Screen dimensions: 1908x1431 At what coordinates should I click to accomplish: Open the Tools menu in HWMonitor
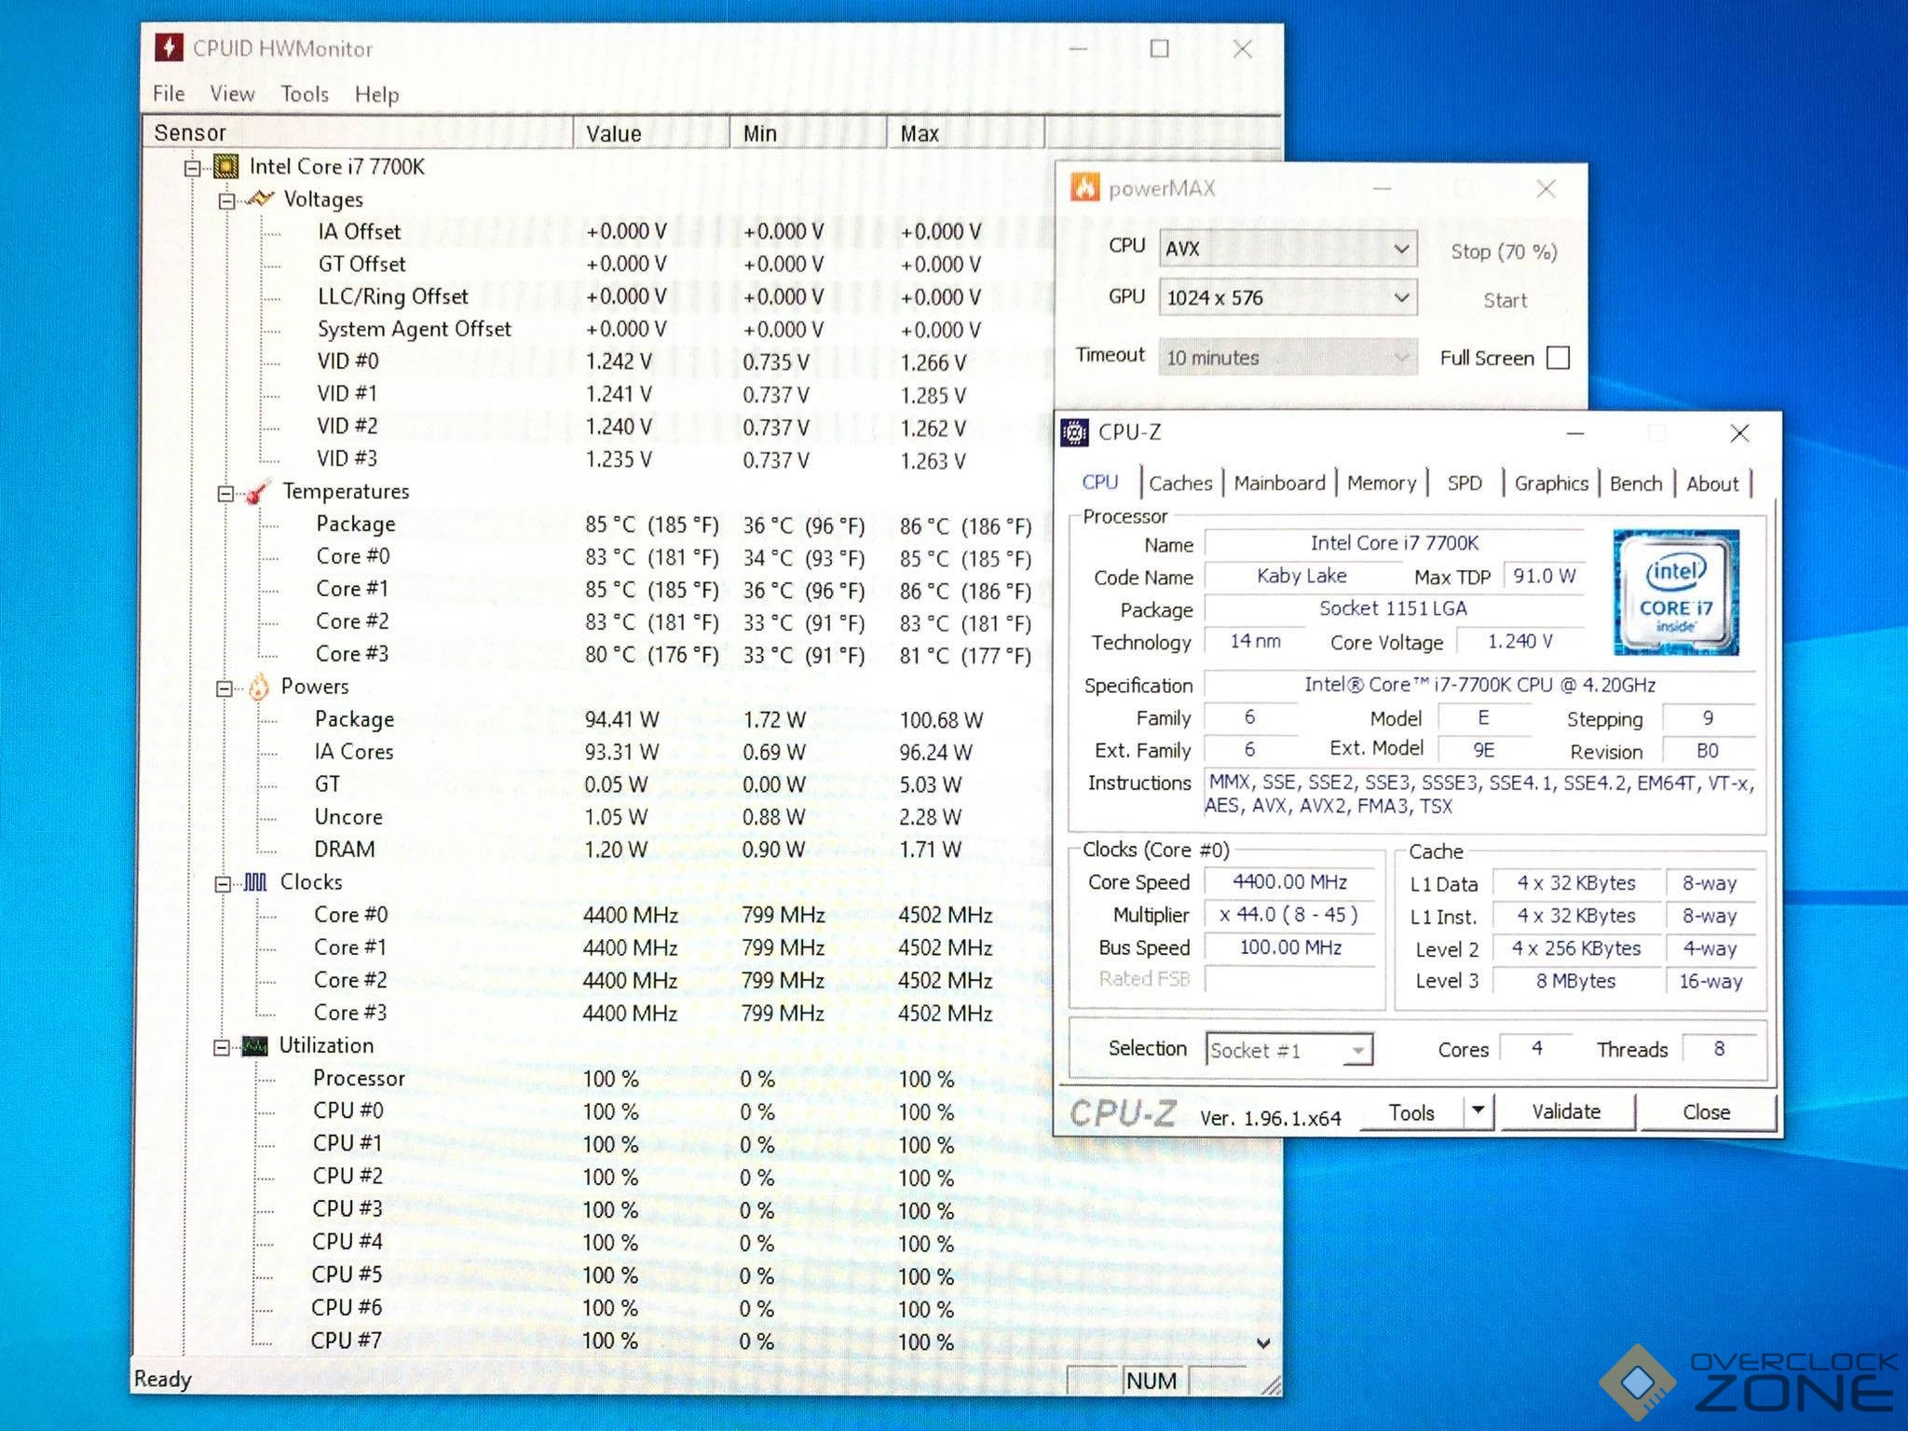point(305,94)
